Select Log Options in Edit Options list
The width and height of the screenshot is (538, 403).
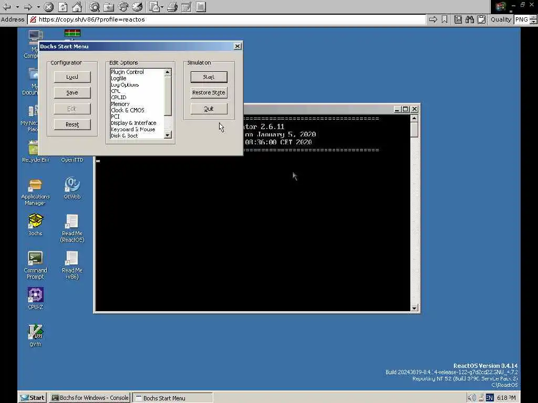[x=125, y=84]
